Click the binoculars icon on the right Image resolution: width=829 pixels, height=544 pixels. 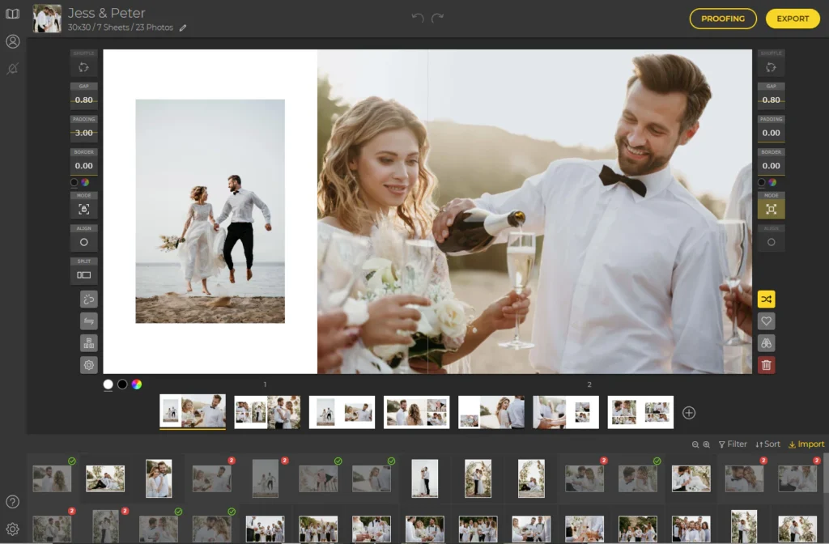(766, 343)
